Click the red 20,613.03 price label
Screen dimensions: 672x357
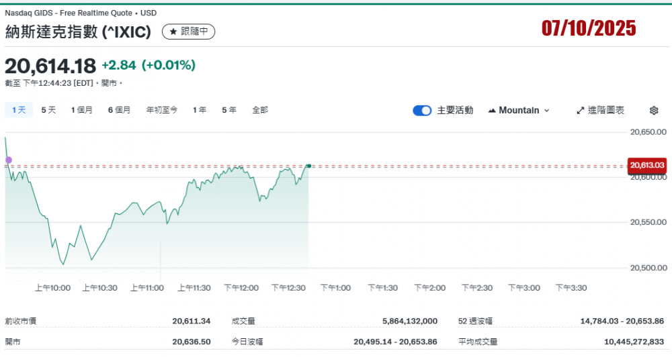(x=646, y=165)
